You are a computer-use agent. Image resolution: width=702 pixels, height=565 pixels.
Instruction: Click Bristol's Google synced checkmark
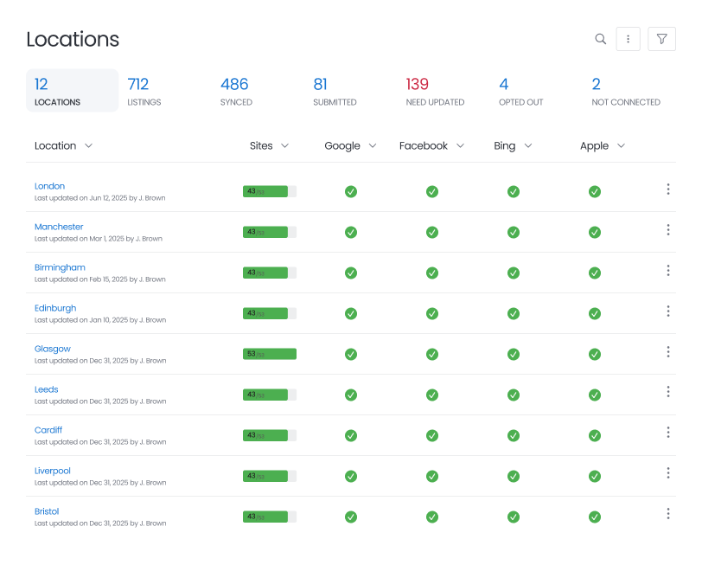coord(351,517)
